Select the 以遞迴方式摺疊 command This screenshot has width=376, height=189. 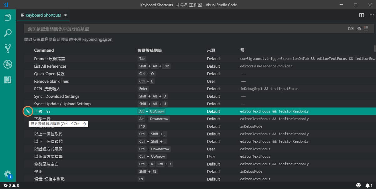(x=48, y=156)
